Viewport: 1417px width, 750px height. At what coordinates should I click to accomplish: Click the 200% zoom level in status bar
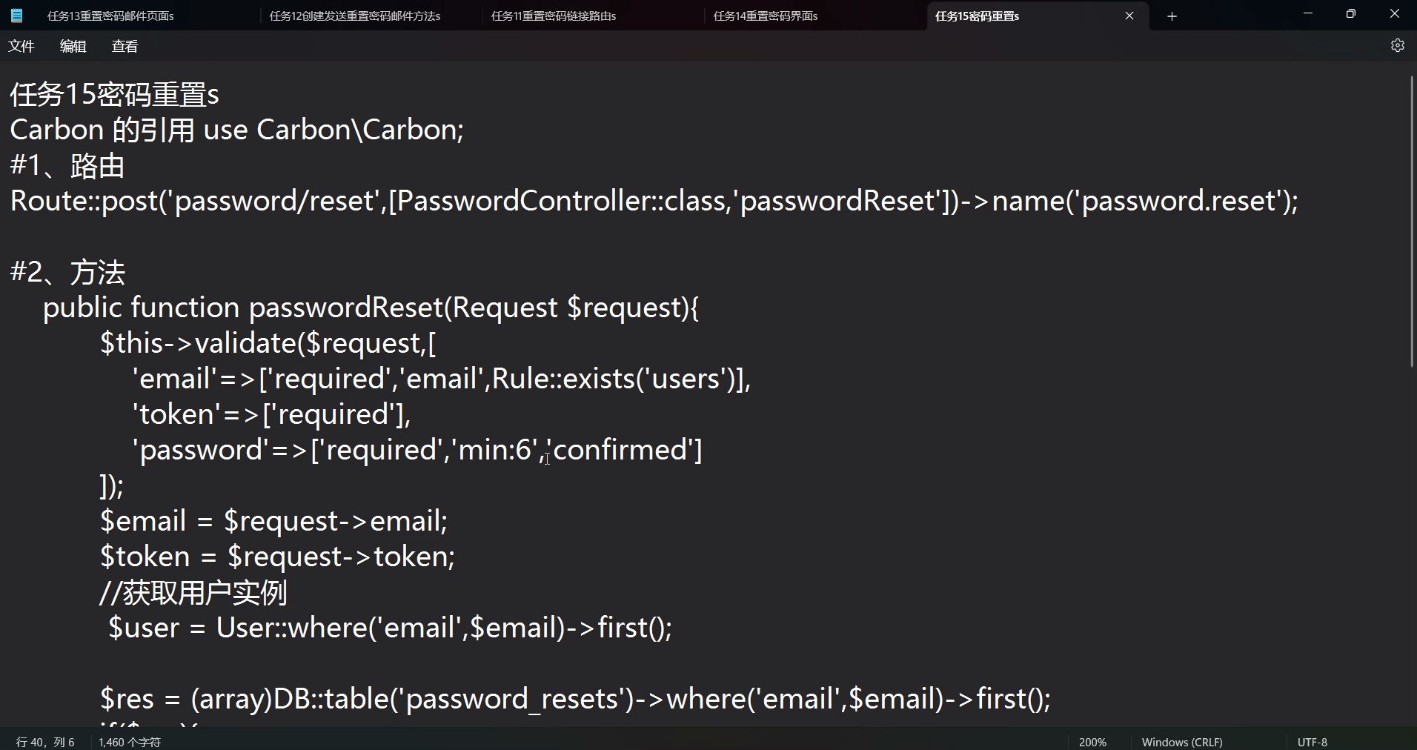pos(1092,742)
